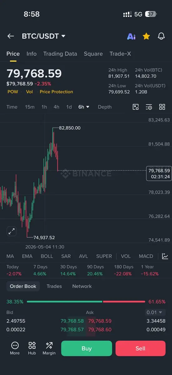The width and height of the screenshot is (172, 375).
Task: Tap the 24h High value 81,907.51
Action: pos(119,76)
